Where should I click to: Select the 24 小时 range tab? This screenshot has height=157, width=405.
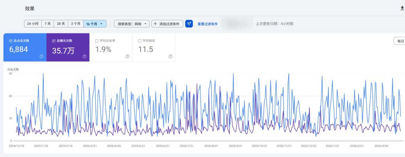[x=33, y=24]
